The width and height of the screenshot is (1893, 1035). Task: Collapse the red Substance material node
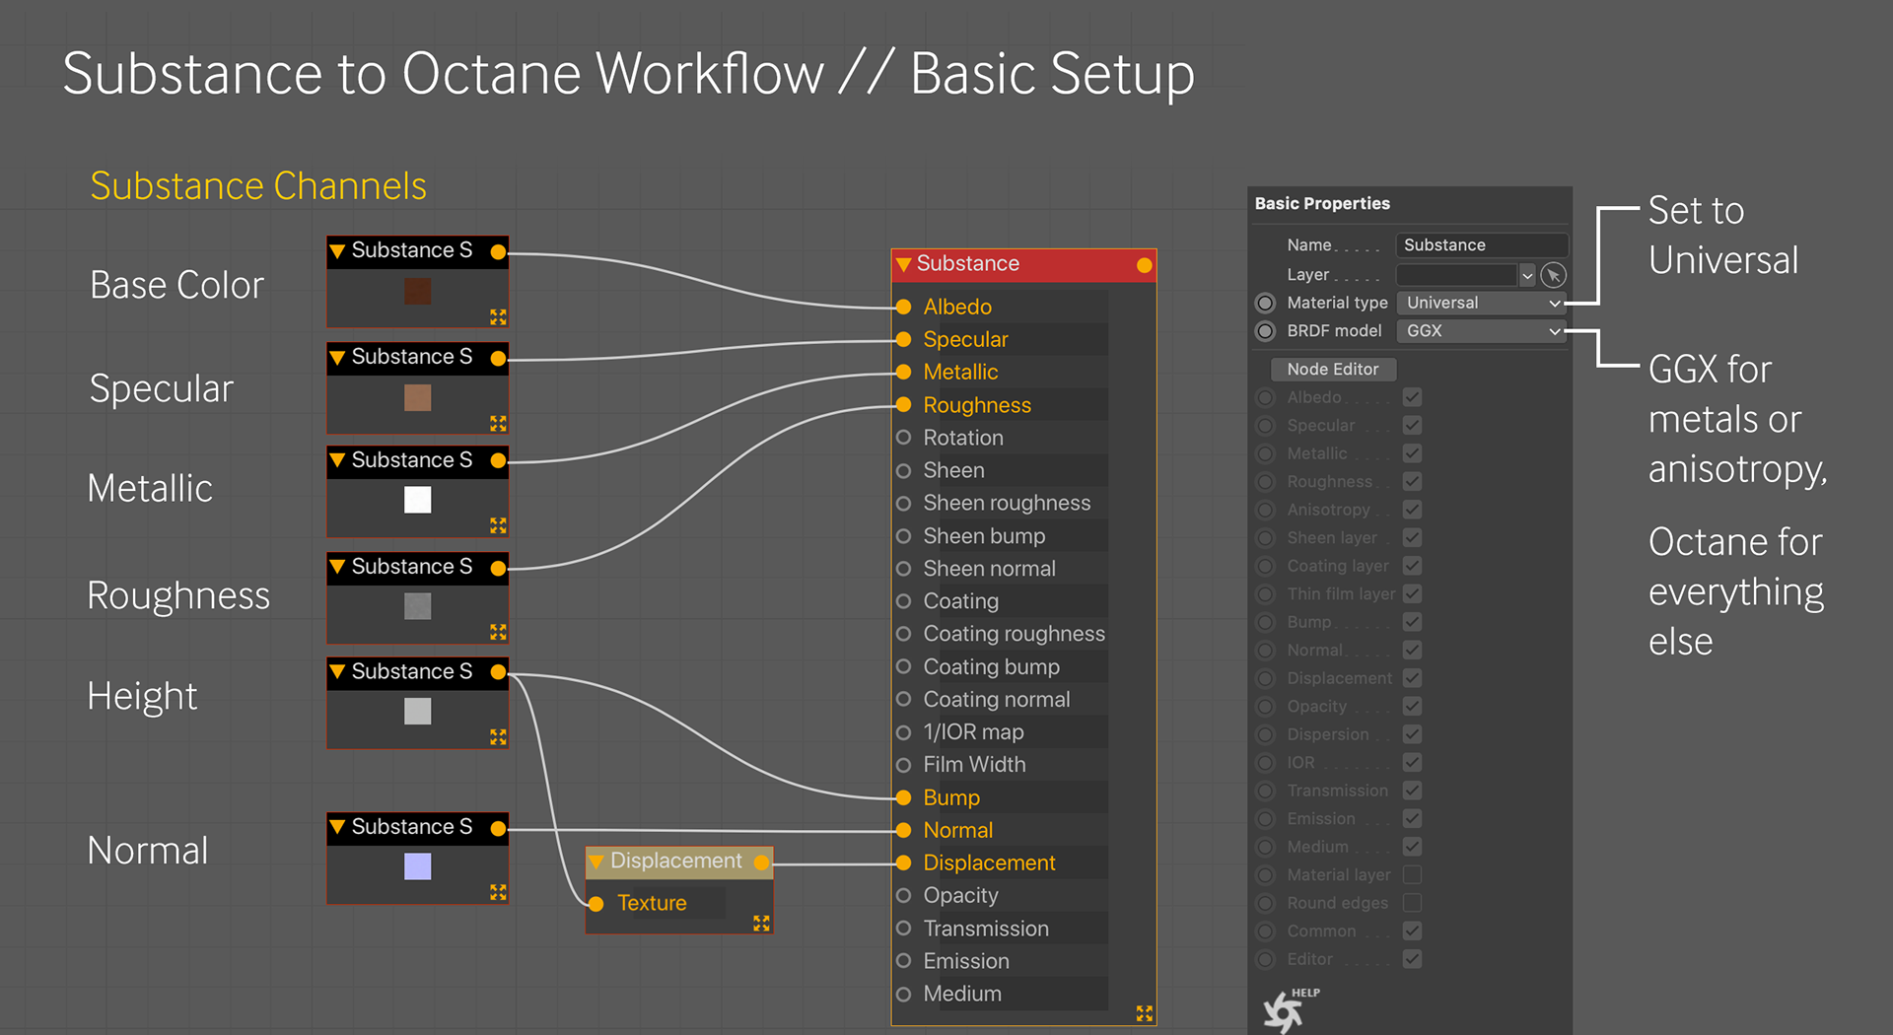pyautogui.click(x=903, y=264)
